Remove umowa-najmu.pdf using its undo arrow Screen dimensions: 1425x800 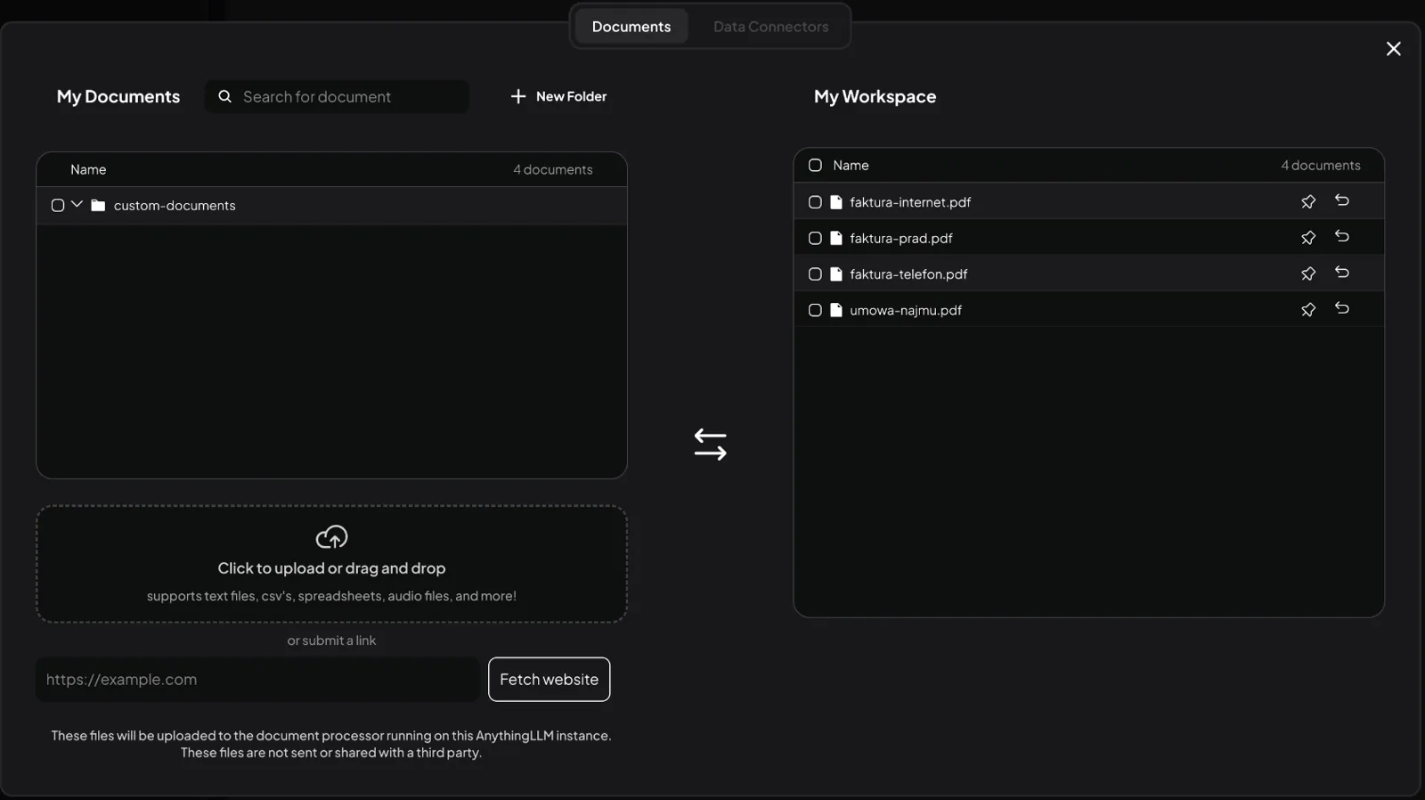[1342, 308]
